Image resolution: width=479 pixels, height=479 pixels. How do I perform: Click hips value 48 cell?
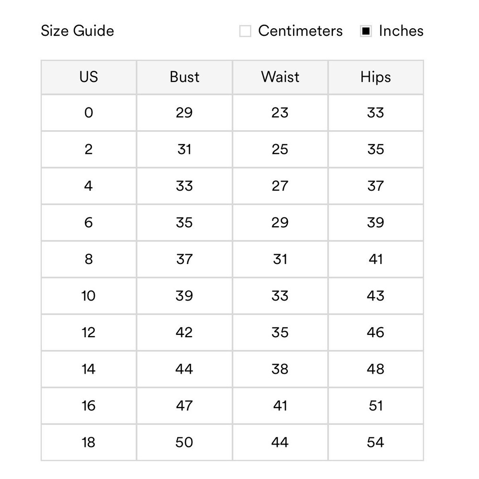[x=376, y=369]
